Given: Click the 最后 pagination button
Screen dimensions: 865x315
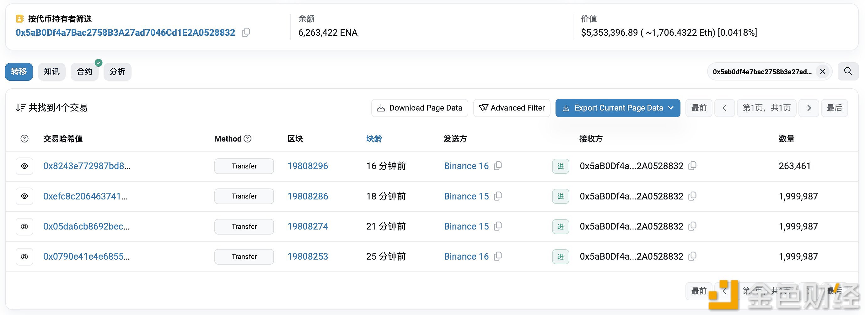Looking at the screenshot, I should click(835, 108).
